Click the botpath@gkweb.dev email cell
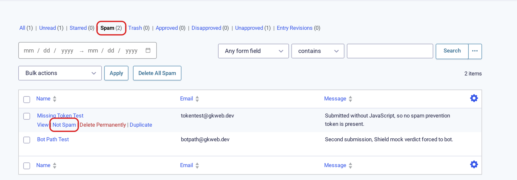 [205, 140]
